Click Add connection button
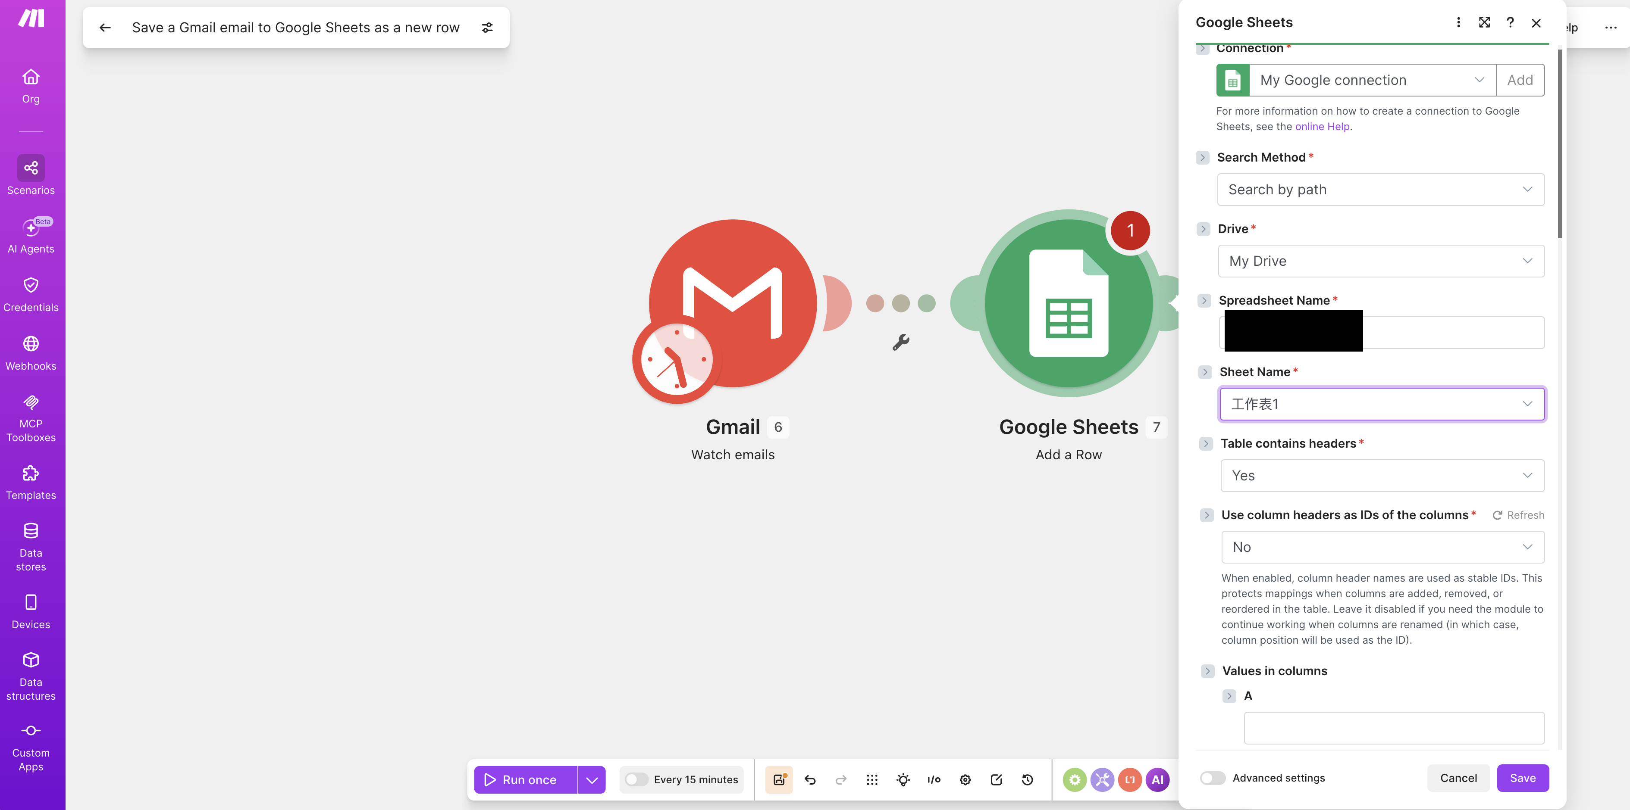 (x=1520, y=80)
